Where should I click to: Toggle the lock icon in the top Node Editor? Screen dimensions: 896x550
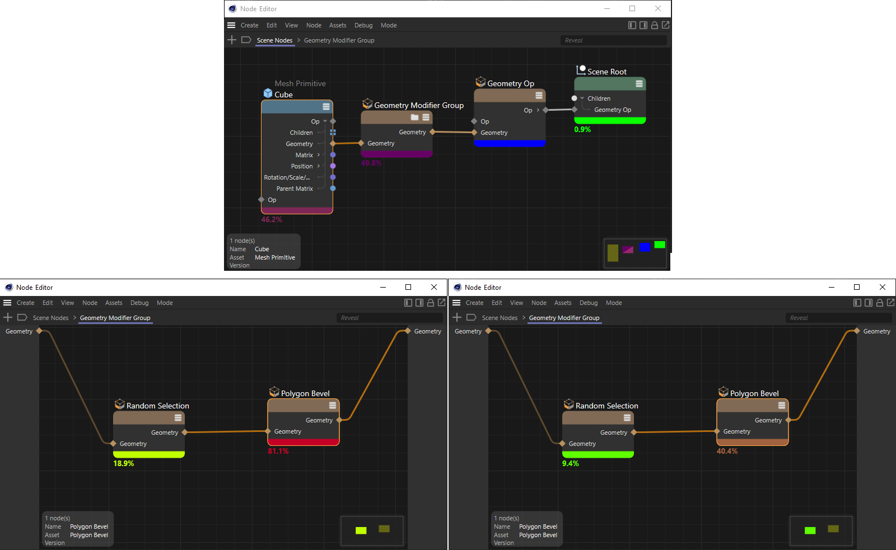click(x=654, y=25)
